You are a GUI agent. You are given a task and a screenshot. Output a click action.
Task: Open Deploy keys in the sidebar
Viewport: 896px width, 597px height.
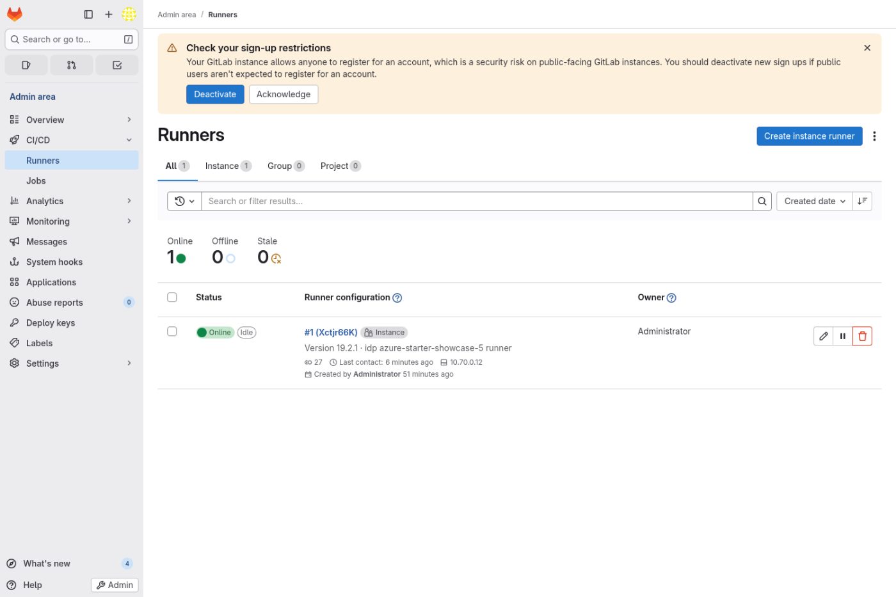pos(72,322)
